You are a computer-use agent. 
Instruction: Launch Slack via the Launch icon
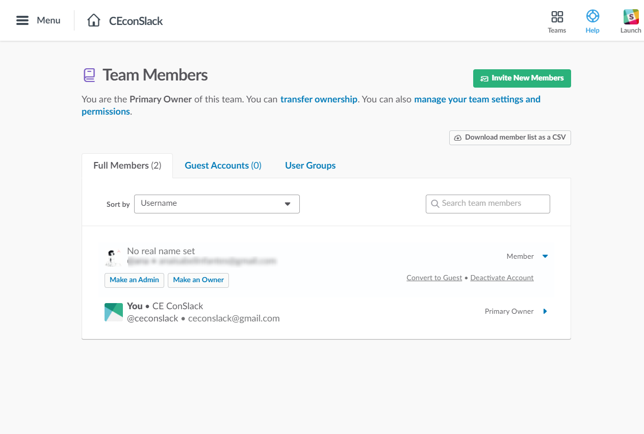pos(631,17)
